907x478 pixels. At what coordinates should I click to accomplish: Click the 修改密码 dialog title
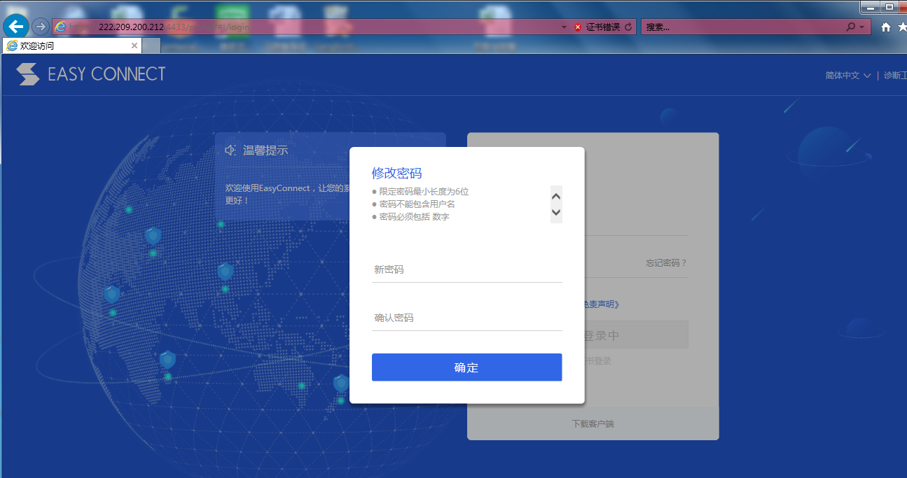point(396,174)
